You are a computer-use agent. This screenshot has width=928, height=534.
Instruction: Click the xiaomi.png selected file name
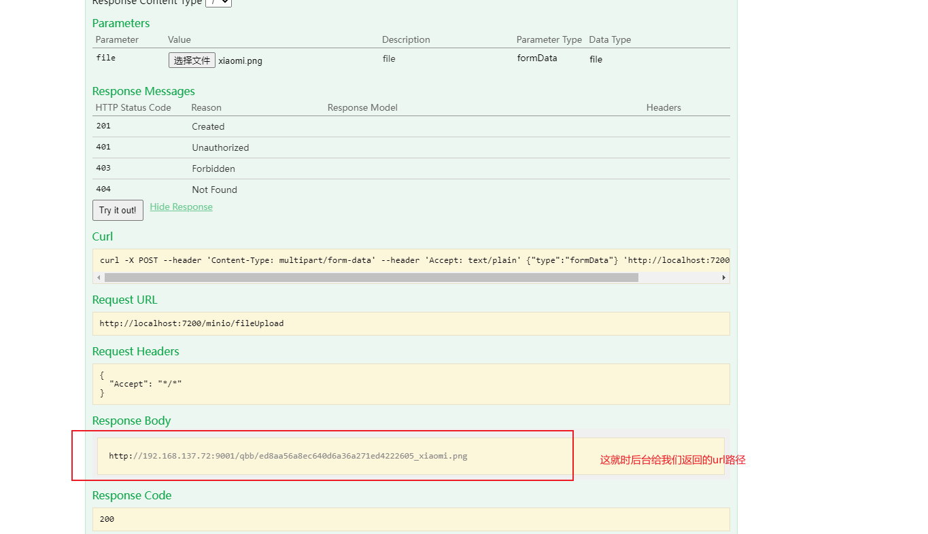[240, 60]
